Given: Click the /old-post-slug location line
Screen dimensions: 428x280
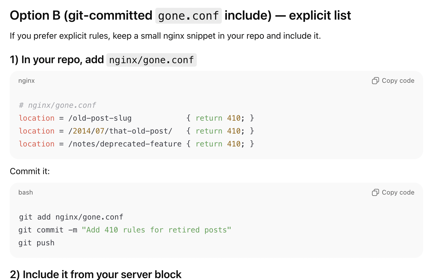Looking at the screenshot, I should point(100,118).
